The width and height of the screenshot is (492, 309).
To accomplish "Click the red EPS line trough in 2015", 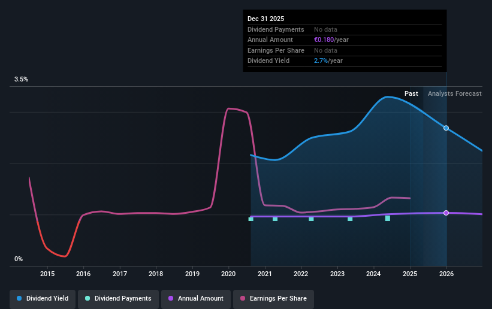I will (64, 256).
